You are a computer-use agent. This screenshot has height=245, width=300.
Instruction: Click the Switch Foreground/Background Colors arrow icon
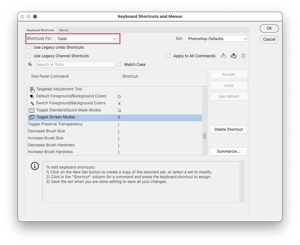[x=32, y=103]
